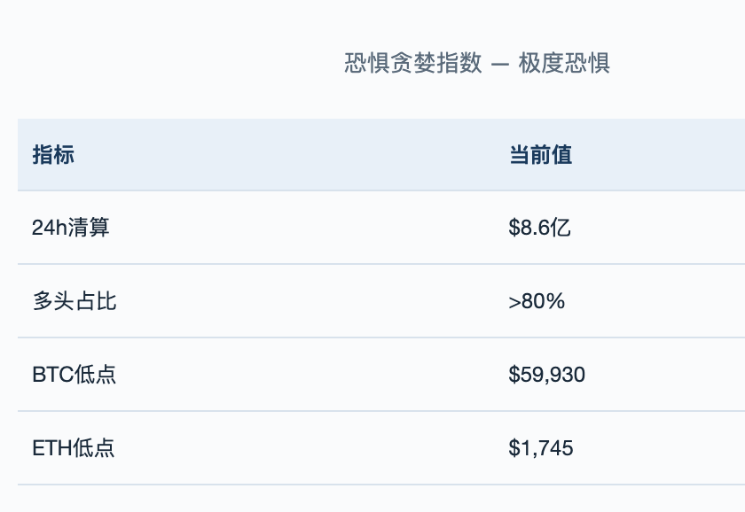Click the "24h" text in first row
The width and height of the screenshot is (745, 512).
(50, 228)
